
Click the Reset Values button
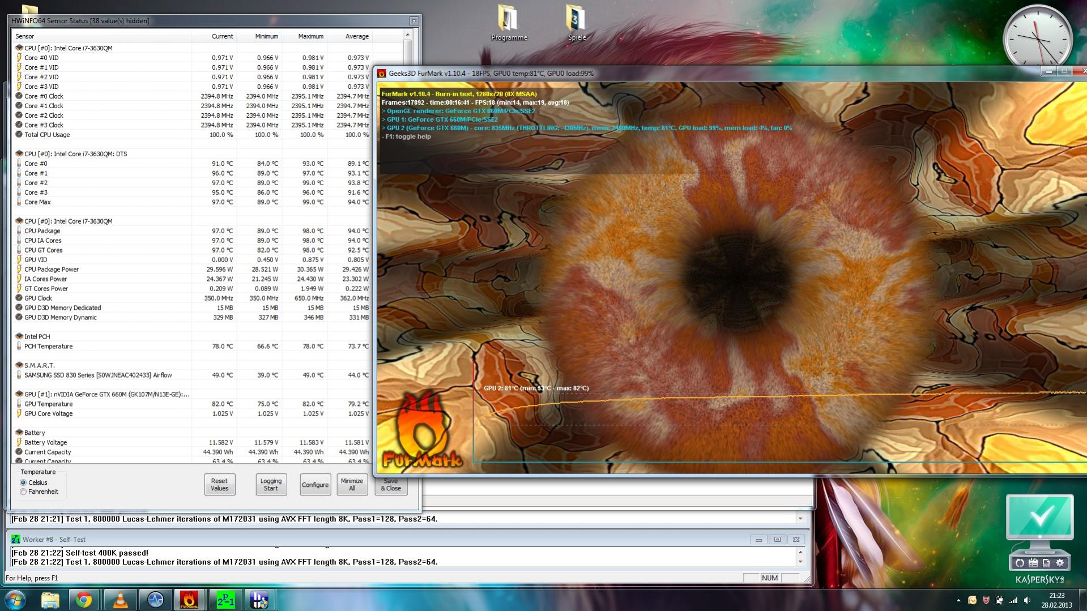tap(220, 485)
